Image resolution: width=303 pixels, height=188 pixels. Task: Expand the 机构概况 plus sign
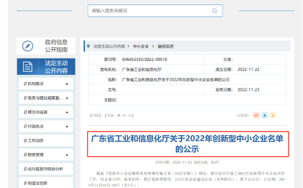click(67, 84)
